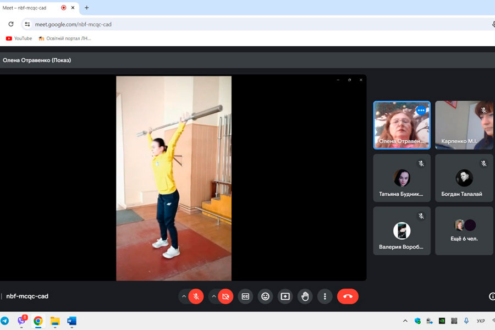Image resolution: width=495 pixels, height=330 pixels.
Task: Click muted mic icon on Богдан Талалай tile
Action: (483, 163)
